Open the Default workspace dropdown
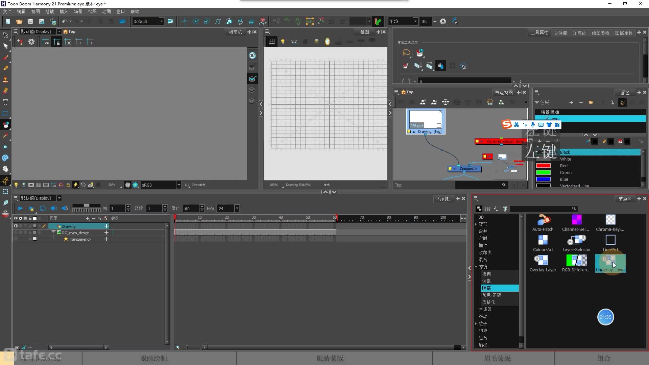649x365 pixels. point(161,21)
